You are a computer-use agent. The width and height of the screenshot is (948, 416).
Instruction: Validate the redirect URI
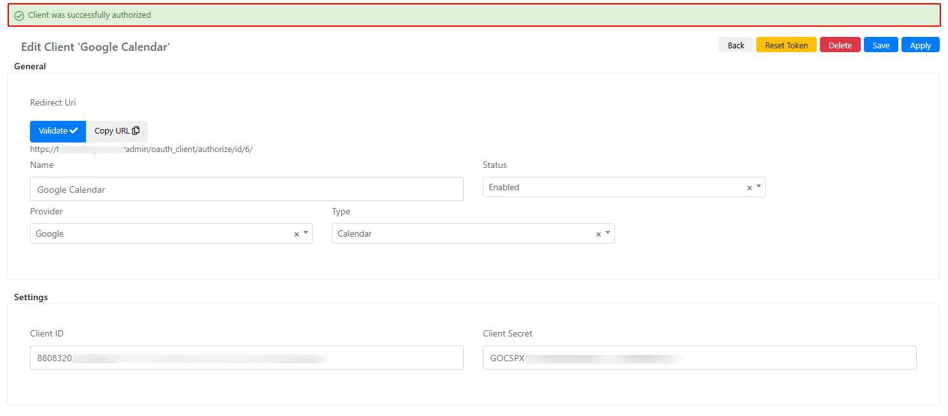58,131
